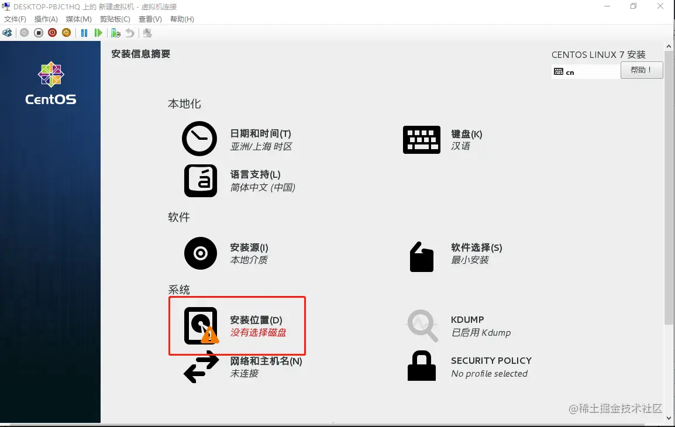
Task: Restore down the VM connection window
Action: (x=633, y=6)
